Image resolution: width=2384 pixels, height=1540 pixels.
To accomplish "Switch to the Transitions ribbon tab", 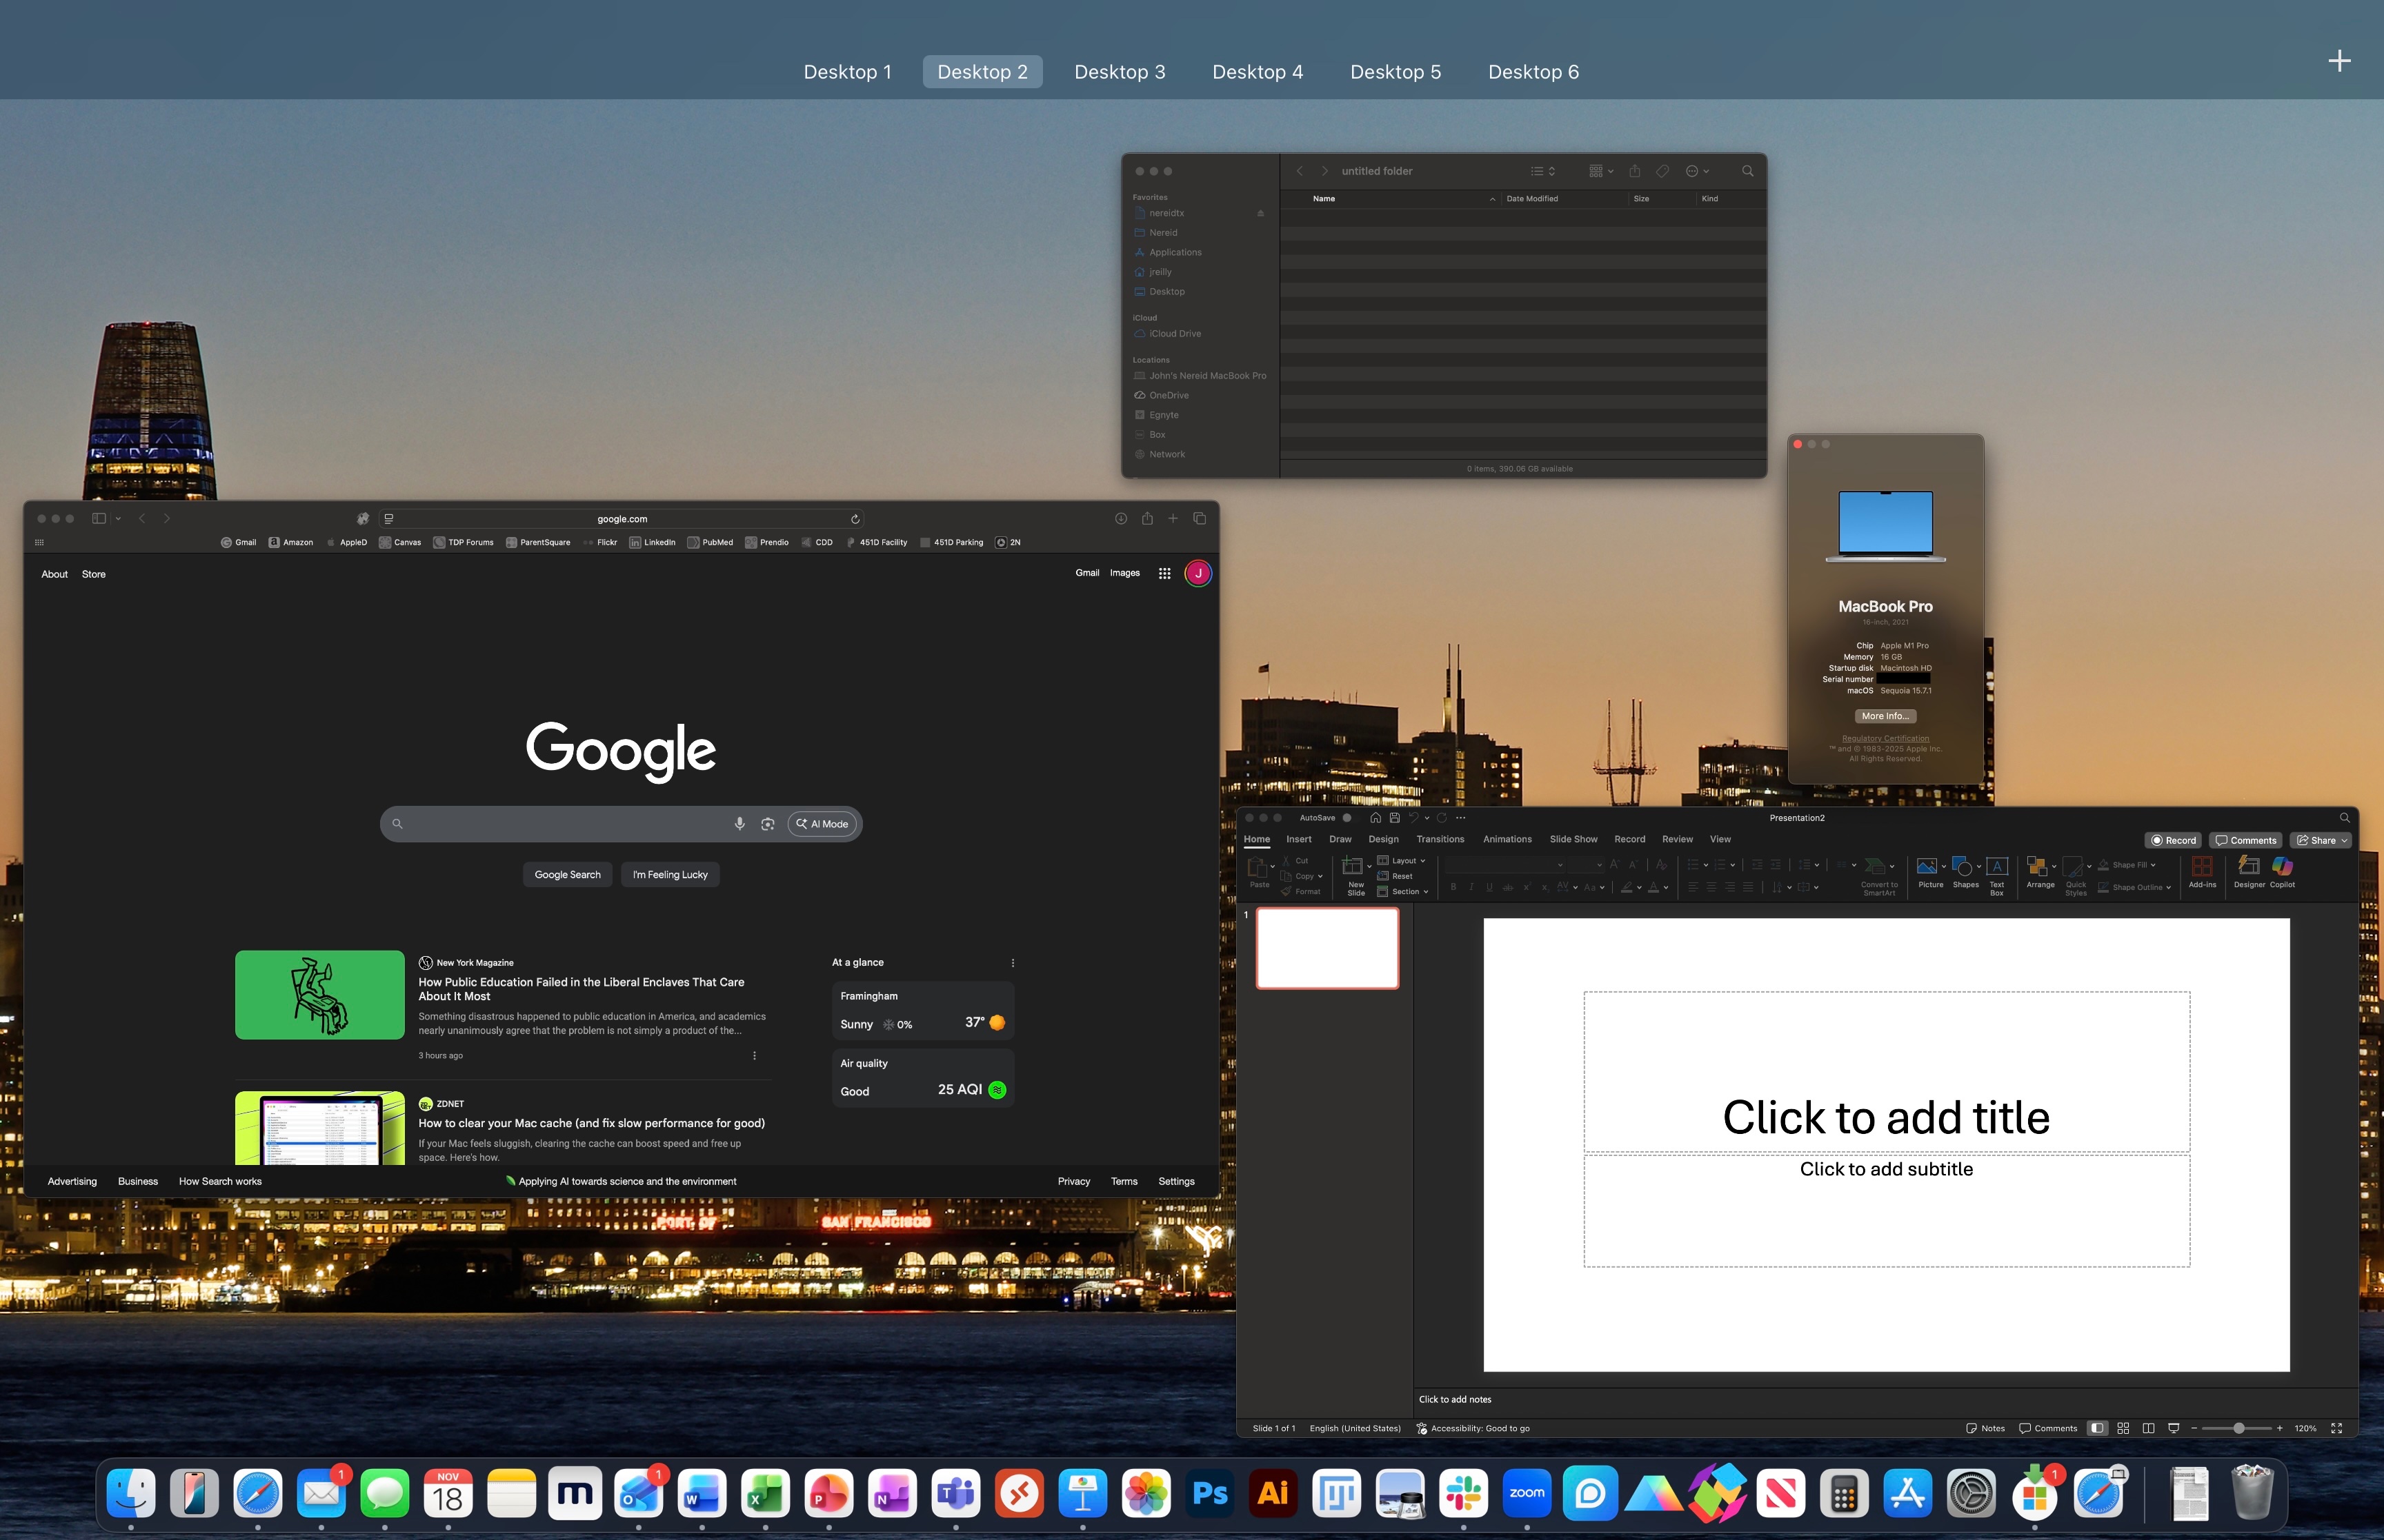I will 1440,840.
